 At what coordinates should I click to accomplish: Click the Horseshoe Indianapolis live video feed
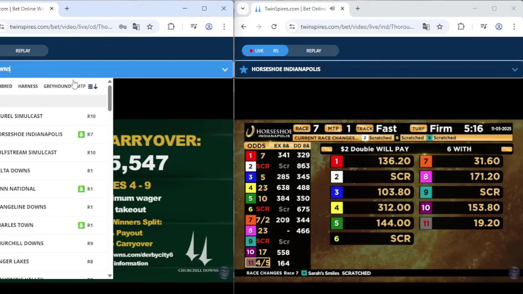pos(378,200)
